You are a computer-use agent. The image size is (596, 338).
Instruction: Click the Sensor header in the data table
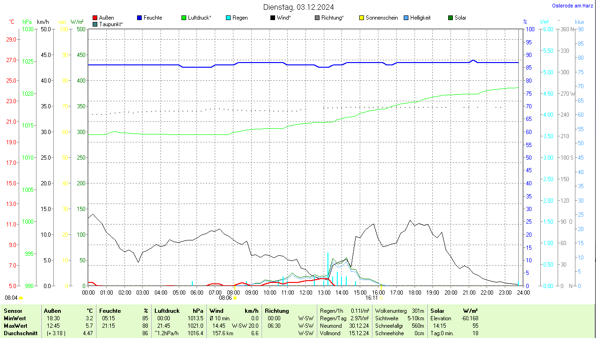pos(13,311)
